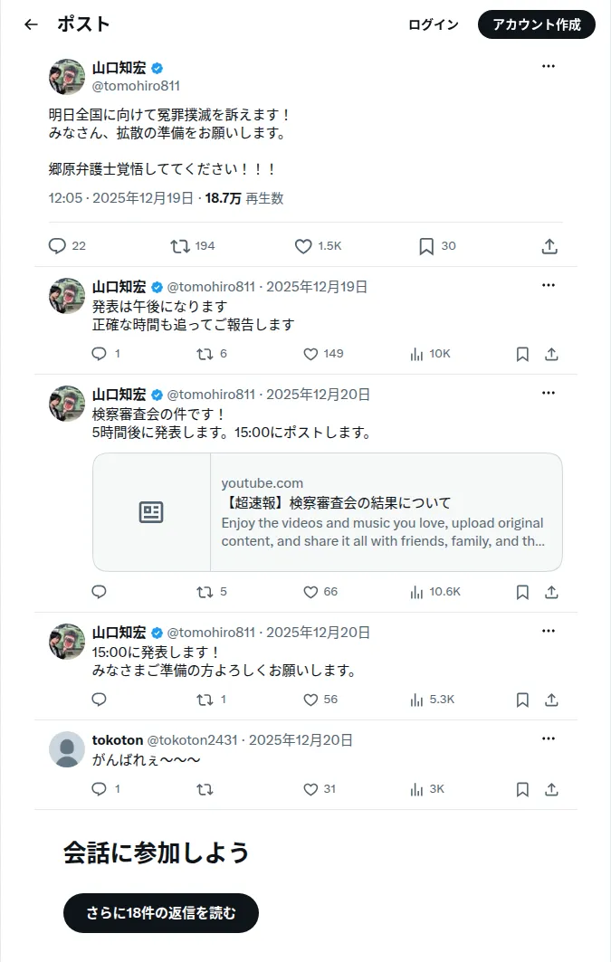Screen dimensions: 611x962
Task: Bookmark the 15:00に発表します reply
Action: coord(522,700)
